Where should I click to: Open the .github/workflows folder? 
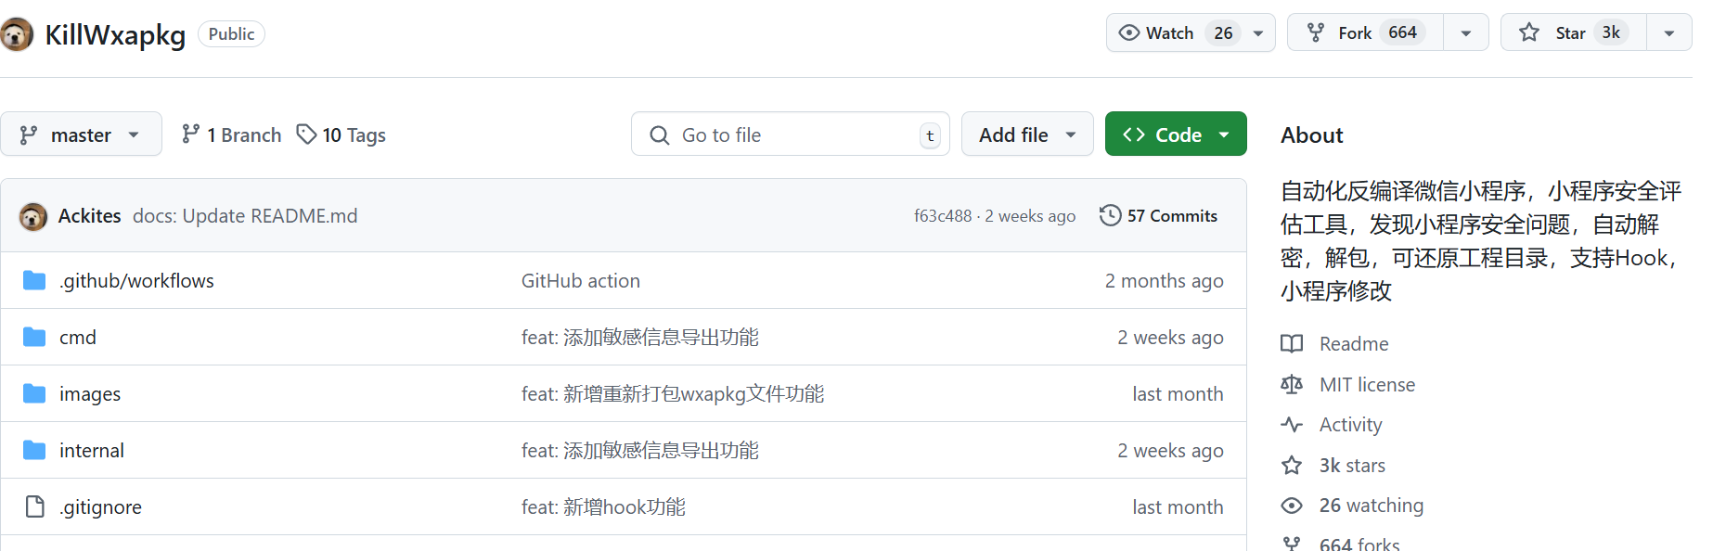[x=136, y=281]
